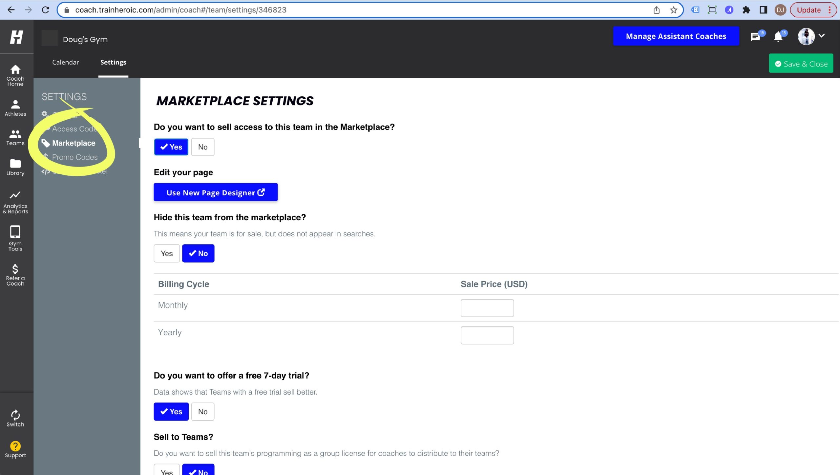Open Access Code settings item
840x475 pixels.
tap(74, 129)
